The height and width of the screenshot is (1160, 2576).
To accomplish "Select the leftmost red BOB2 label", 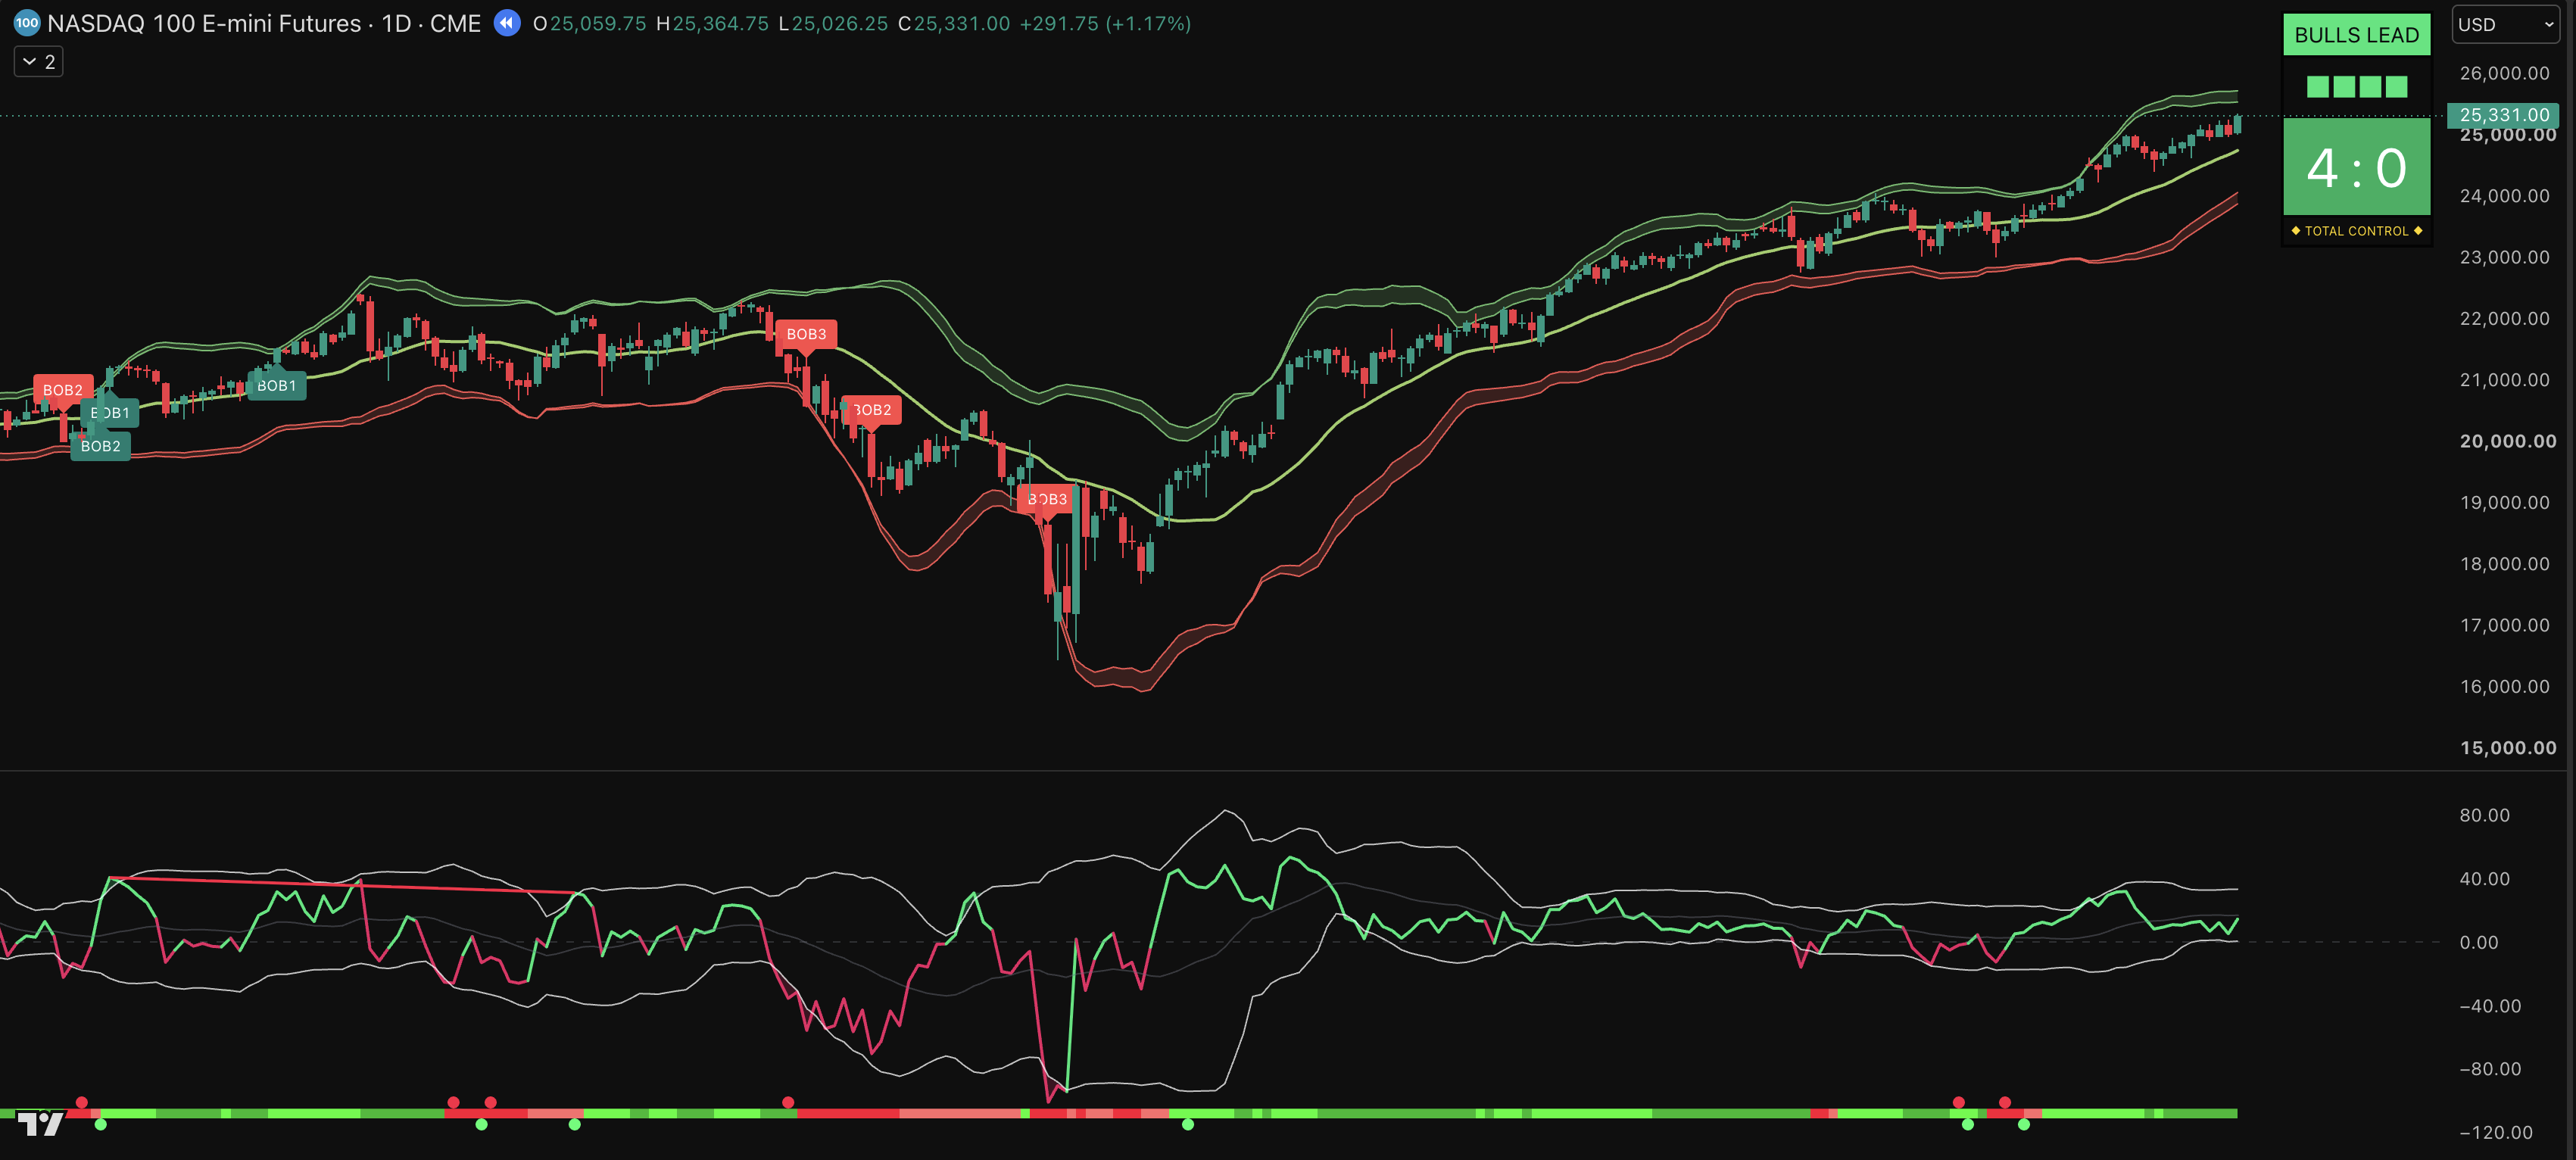I will click(x=63, y=390).
